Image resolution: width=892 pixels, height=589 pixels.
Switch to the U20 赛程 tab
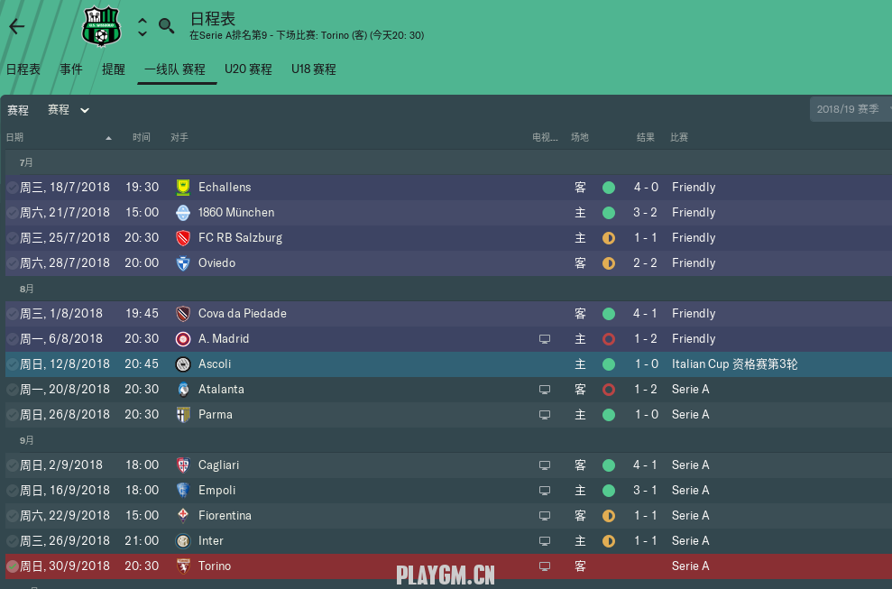[248, 69]
